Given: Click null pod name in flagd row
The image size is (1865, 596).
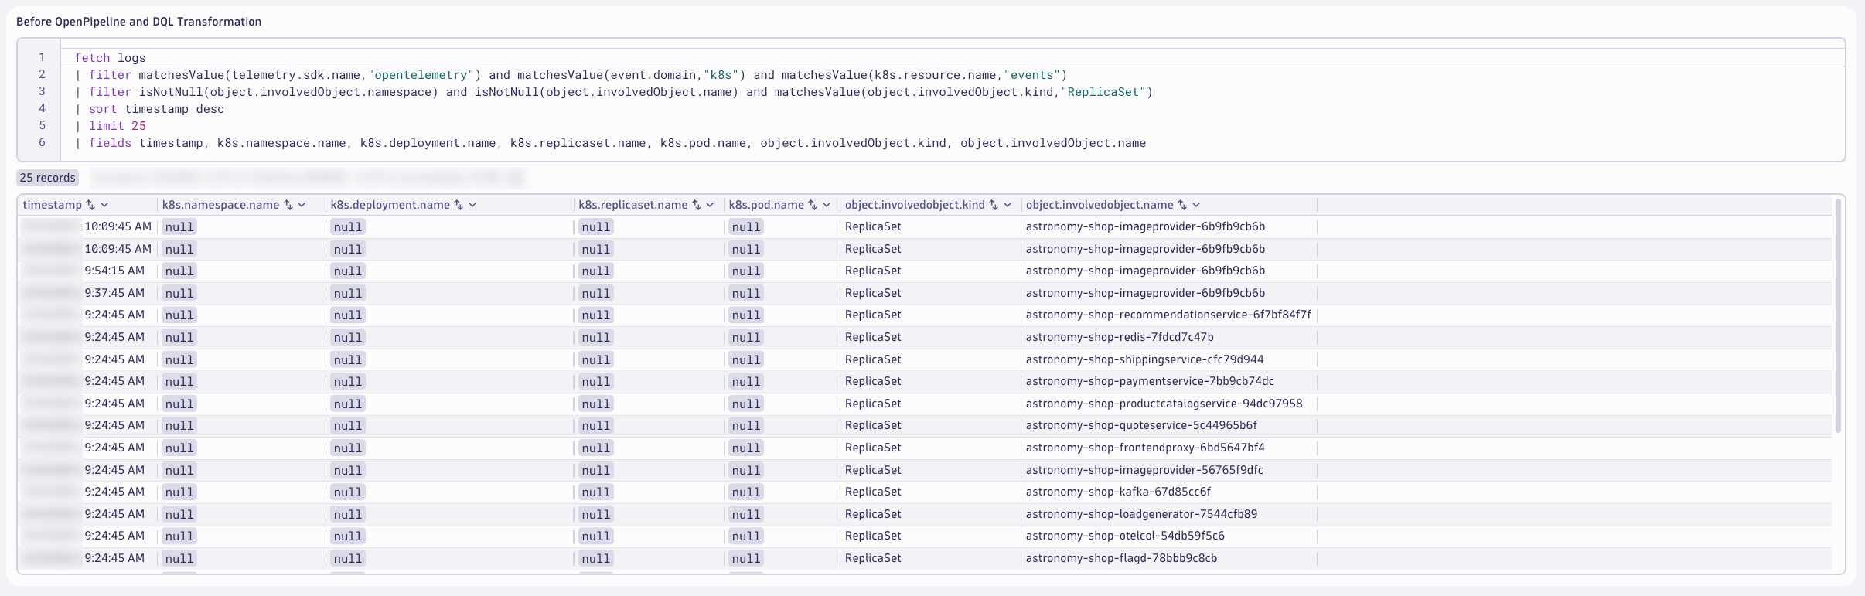Looking at the screenshot, I should (746, 558).
